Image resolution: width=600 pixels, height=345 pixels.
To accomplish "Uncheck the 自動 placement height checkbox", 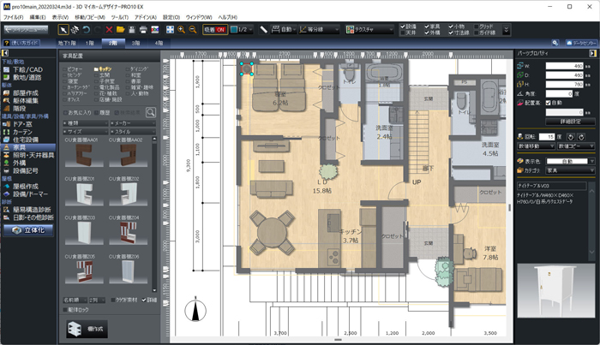I will (547, 102).
